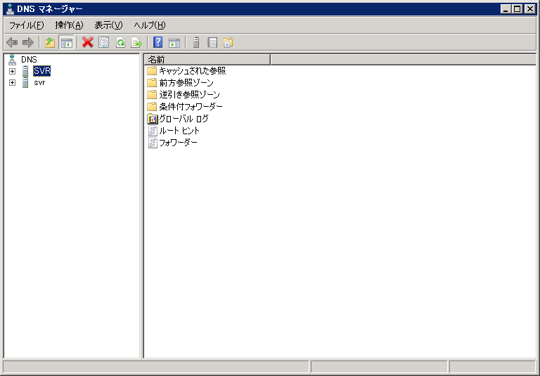This screenshot has width=540, height=376.
Task: Click the lined list toolbar icon
Action: click(x=212, y=43)
